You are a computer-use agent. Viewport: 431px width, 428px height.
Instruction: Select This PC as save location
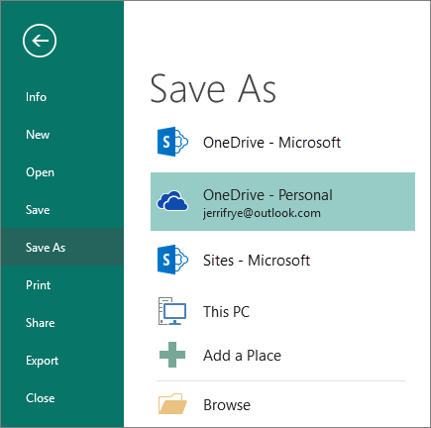point(282,311)
